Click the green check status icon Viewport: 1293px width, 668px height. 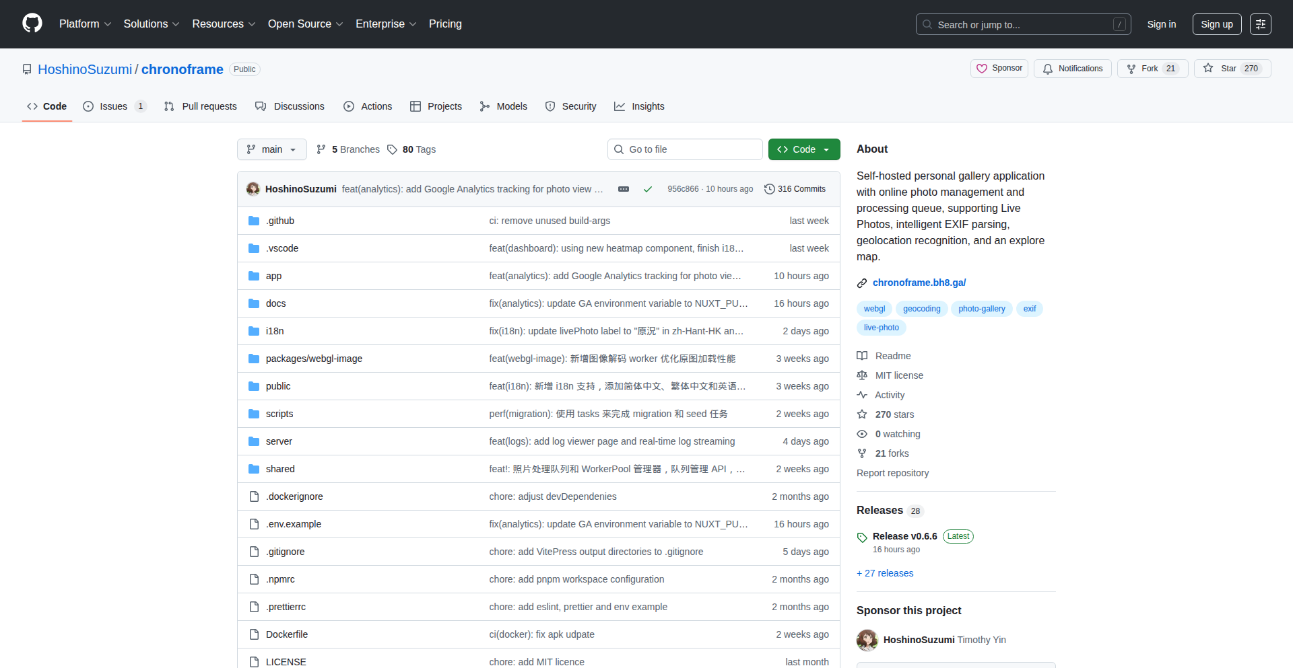(x=647, y=189)
